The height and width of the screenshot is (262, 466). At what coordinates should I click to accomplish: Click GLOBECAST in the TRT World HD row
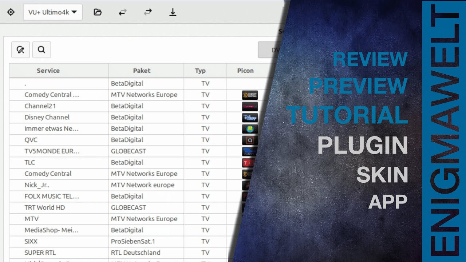pyautogui.click(x=129, y=207)
